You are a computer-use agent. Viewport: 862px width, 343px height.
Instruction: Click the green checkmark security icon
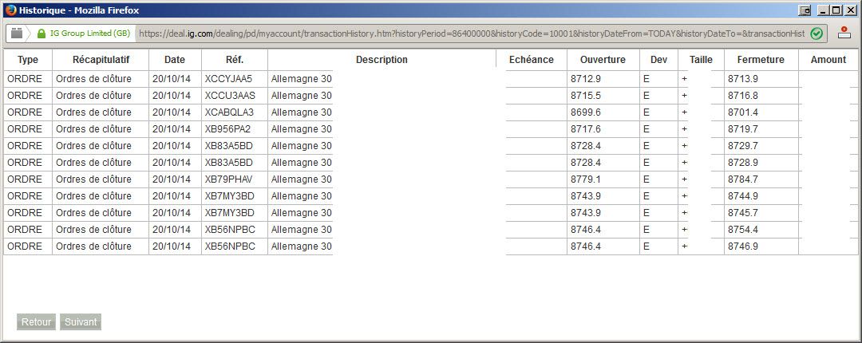coord(817,34)
